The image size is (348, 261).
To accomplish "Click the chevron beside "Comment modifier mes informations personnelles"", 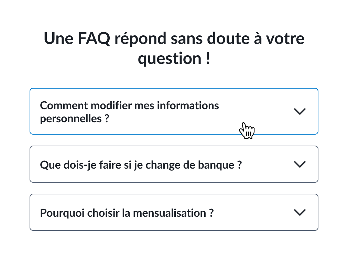I will pos(300,111).
